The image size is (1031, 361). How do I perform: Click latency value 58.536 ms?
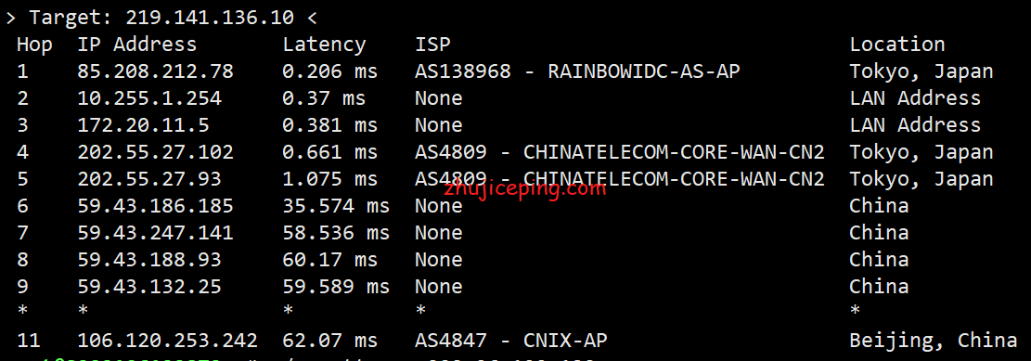[336, 233]
